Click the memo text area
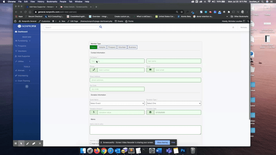 coord(145,130)
